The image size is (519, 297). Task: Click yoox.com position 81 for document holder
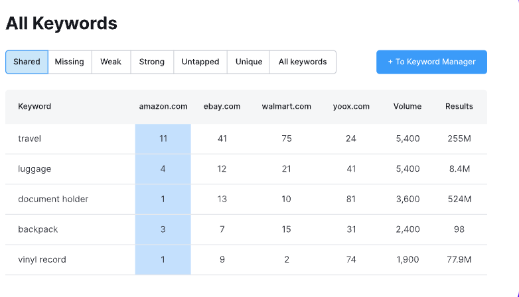[351, 199]
